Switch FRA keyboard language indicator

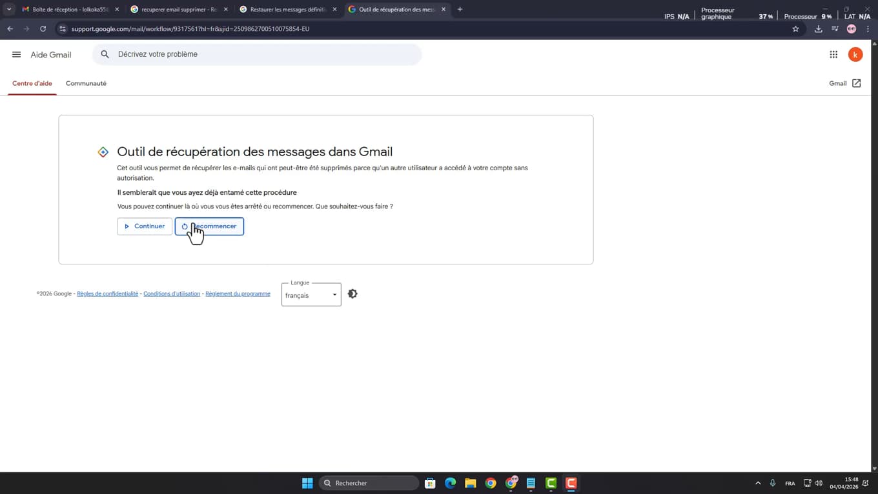click(790, 483)
